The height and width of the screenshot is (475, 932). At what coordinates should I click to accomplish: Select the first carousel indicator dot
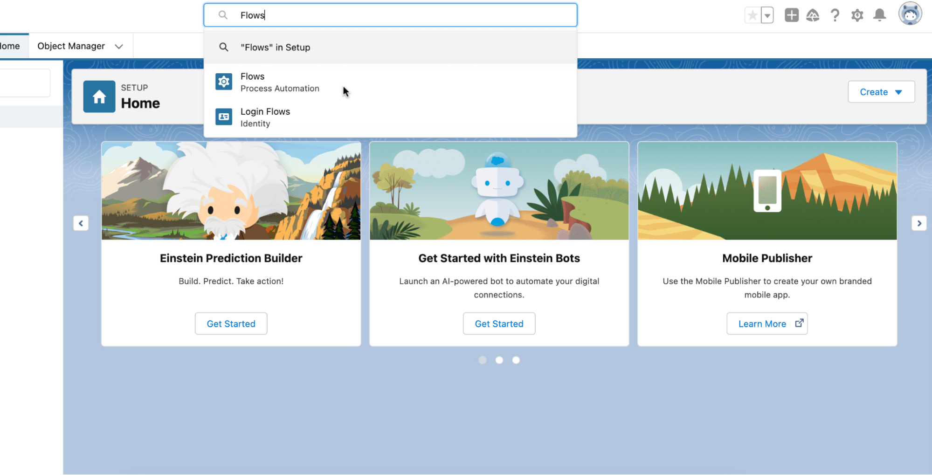tap(483, 360)
